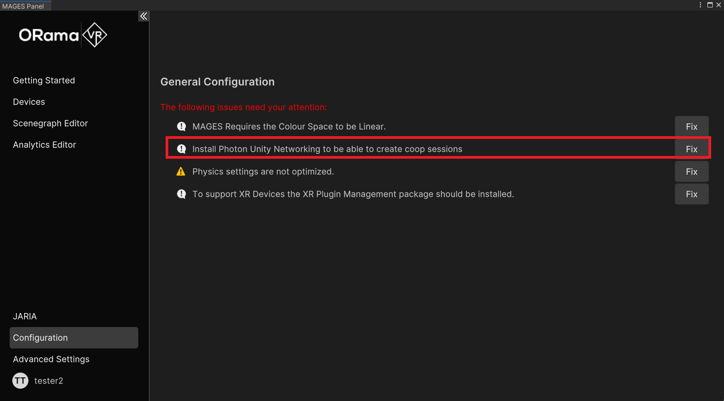Click the yellow Physics settings warning icon

(181, 172)
